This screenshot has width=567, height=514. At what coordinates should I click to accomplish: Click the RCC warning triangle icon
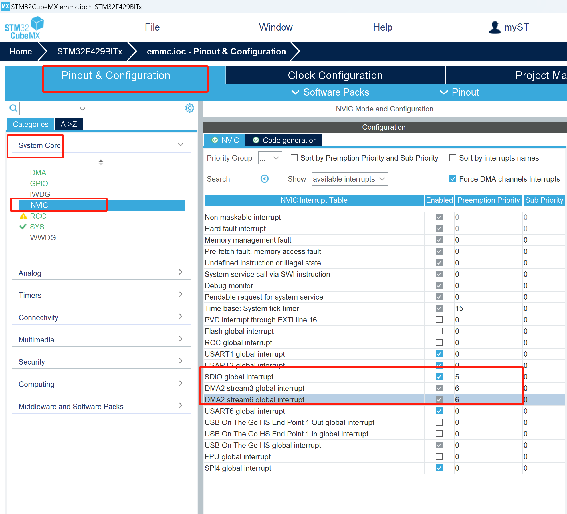click(23, 216)
